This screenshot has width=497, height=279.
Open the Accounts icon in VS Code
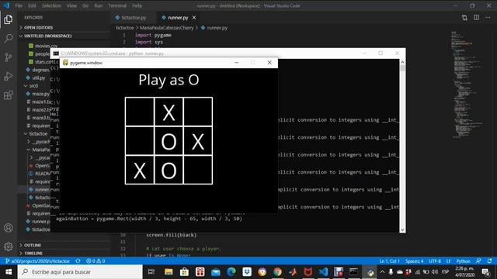(x=9, y=228)
